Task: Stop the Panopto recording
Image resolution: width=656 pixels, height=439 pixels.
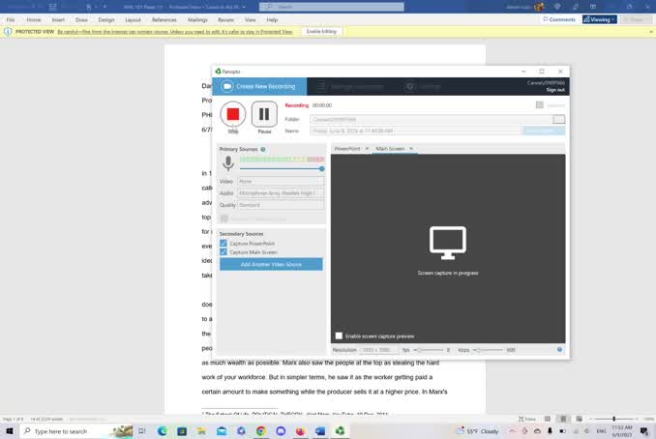Action: coord(232,114)
